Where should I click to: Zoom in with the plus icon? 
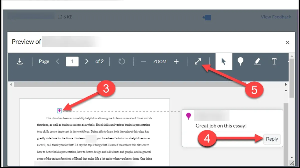(176, 61)
